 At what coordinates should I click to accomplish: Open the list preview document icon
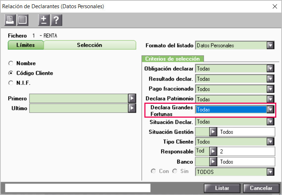[22, 20]
